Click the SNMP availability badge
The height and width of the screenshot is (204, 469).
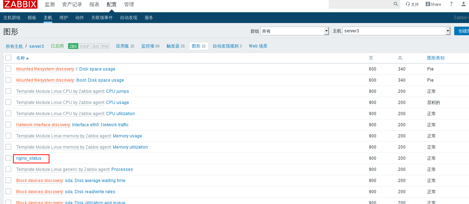84,46
